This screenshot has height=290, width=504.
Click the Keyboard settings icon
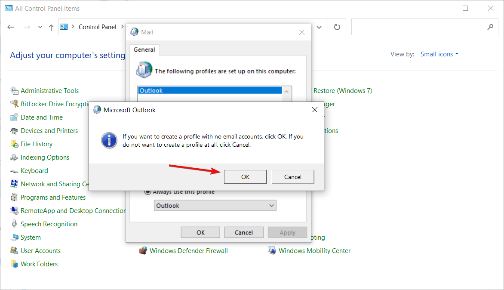(14, 171)
